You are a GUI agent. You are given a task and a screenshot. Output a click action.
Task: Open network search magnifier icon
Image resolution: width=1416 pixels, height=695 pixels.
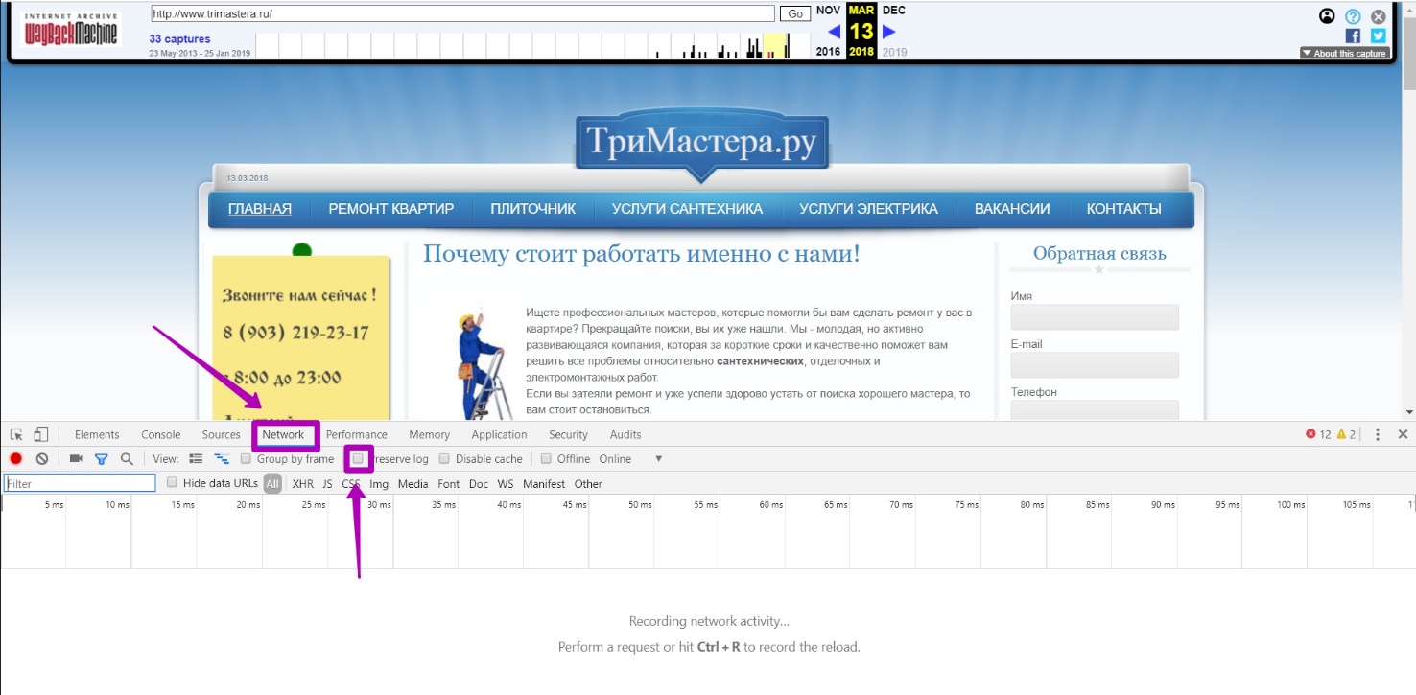[127, 459]
